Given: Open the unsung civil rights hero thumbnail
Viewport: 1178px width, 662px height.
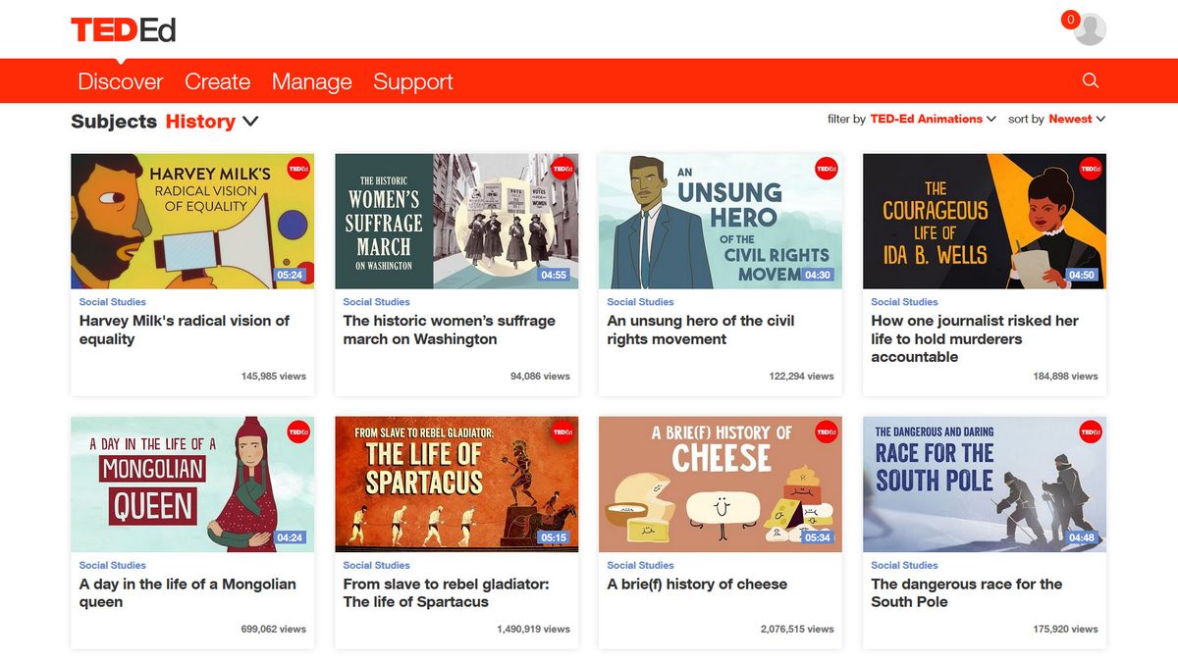Looking at the screenshot, I should (720, 221).
